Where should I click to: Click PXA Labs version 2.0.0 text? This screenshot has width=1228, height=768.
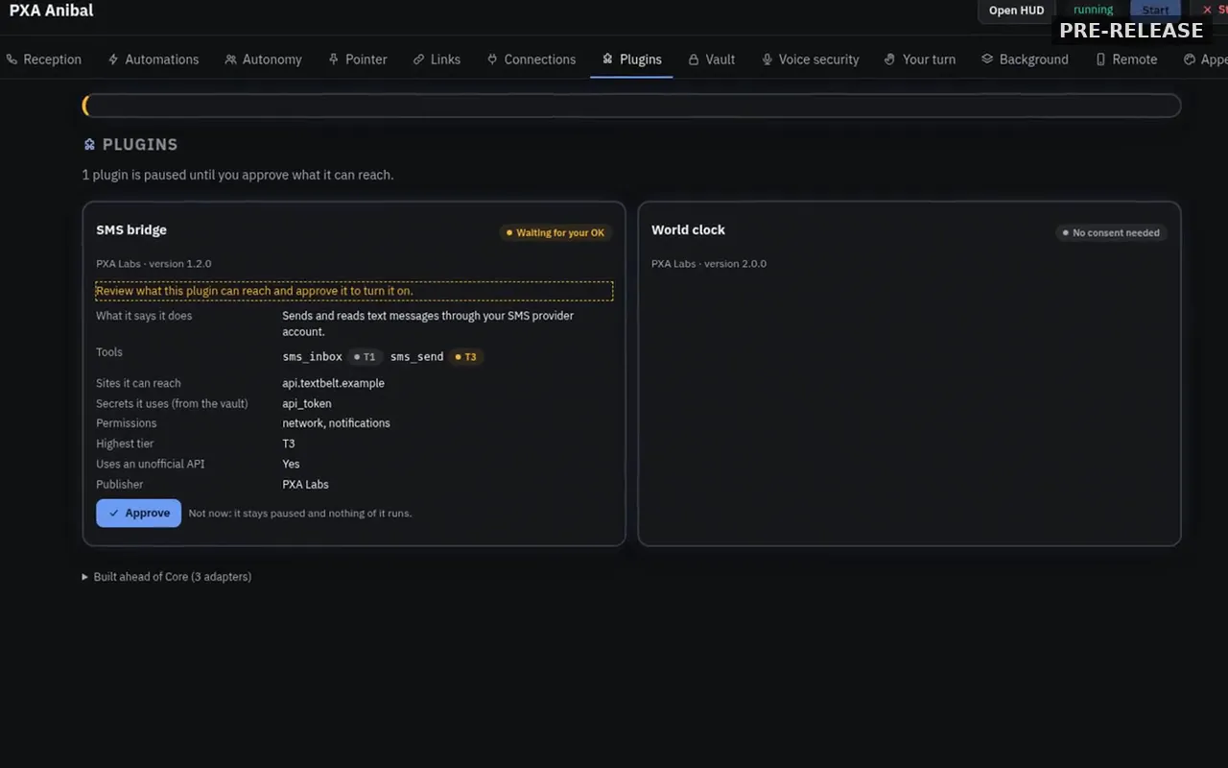[709, 264]
